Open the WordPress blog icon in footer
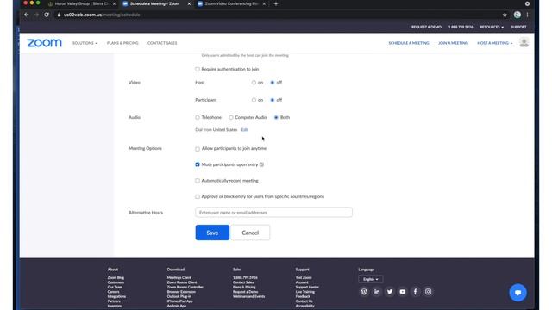Image resolution: width=552 pixels, height=310 pixels. point(364,292)
